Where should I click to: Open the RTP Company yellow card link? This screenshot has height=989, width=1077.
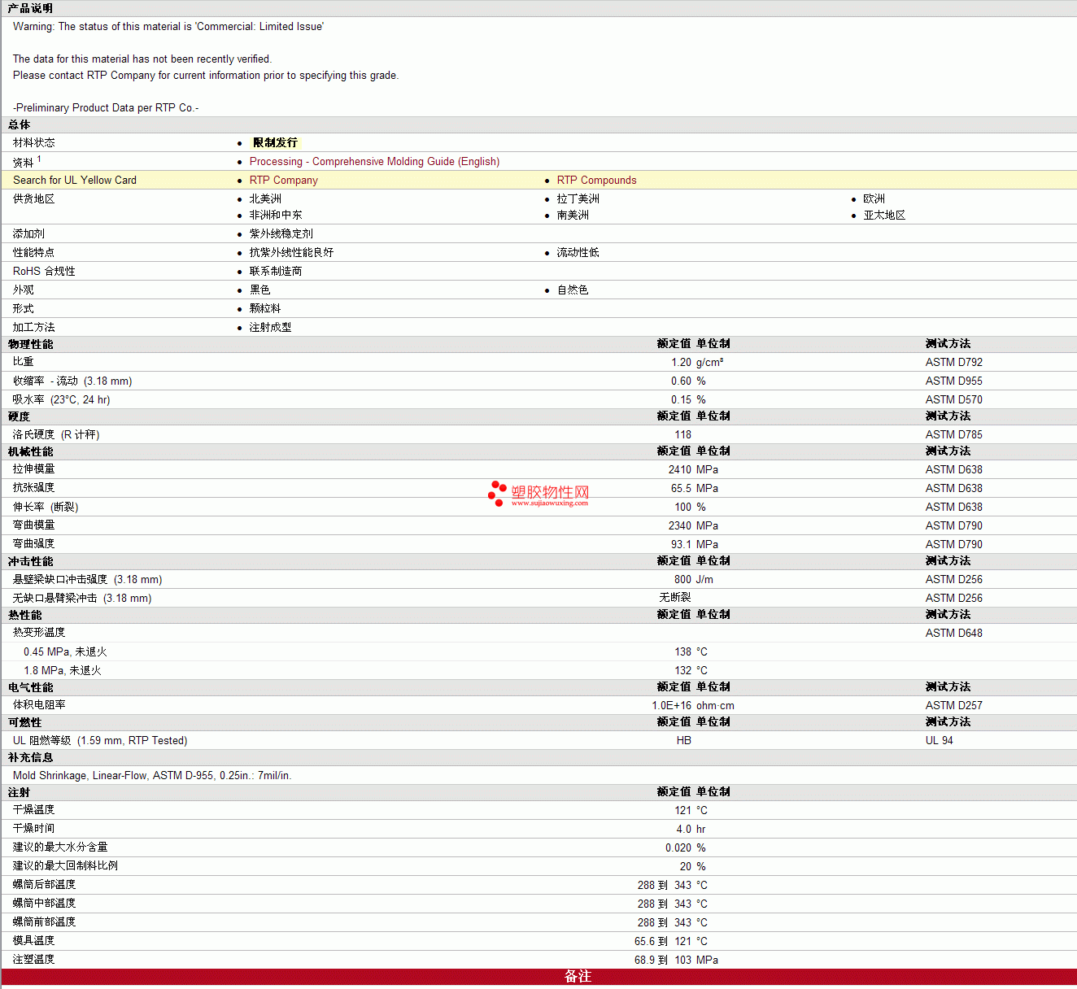click(284, 181)
